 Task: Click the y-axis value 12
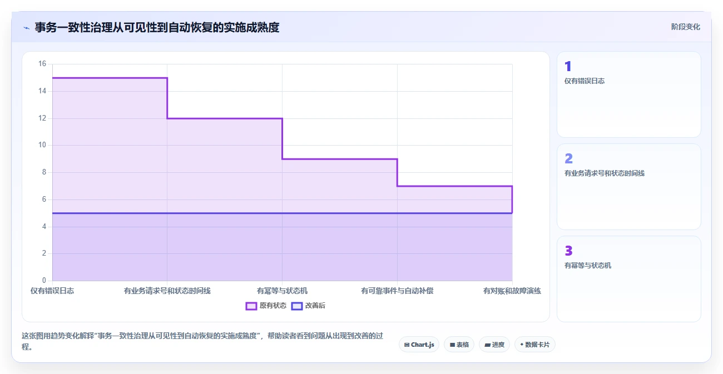pyautogui.click(x=42, y=118)
